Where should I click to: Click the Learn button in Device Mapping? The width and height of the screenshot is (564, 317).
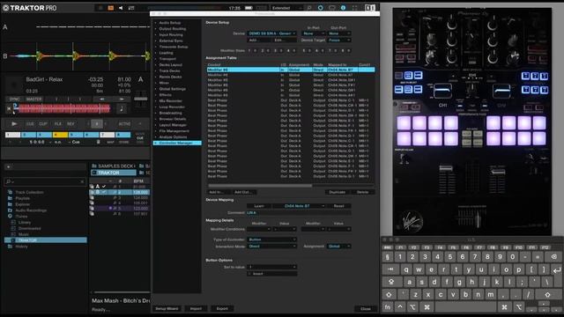pos(258,206)
